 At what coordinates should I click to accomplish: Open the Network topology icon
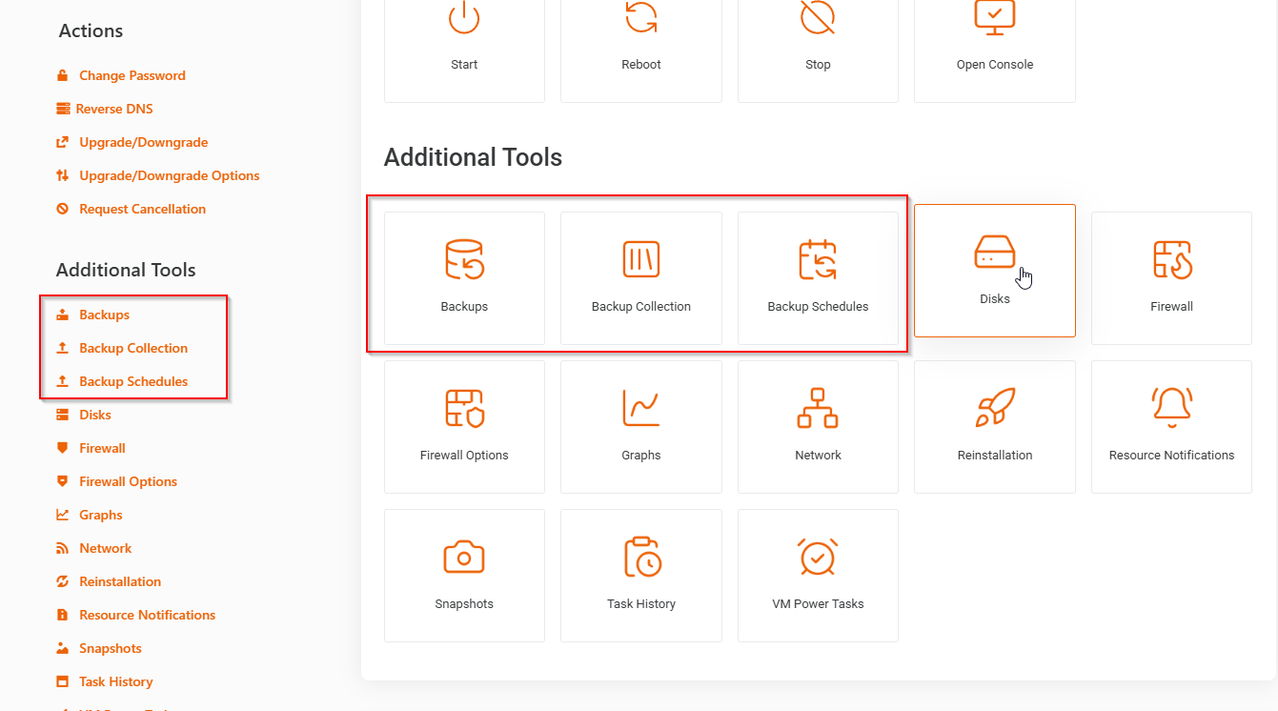818,408
